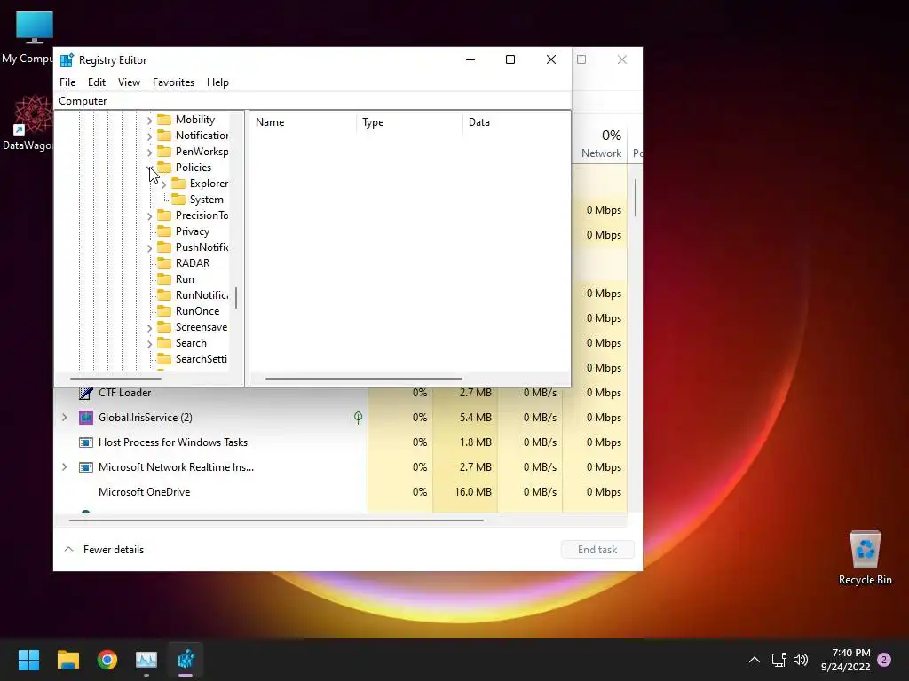Select the SearchSettings folder icon
This screenshot has width=909, height=681.
click(x=164, y=359)
